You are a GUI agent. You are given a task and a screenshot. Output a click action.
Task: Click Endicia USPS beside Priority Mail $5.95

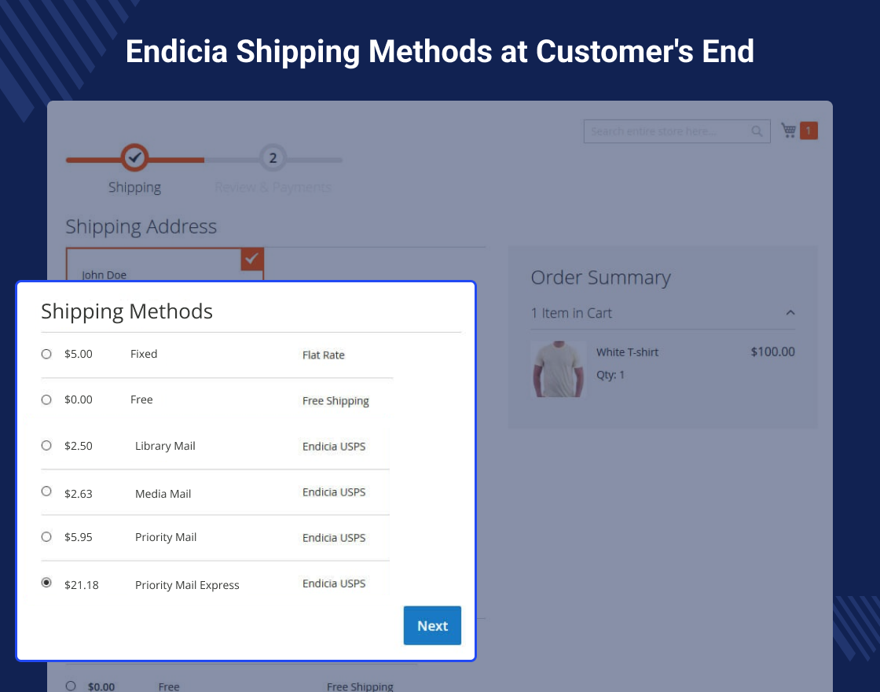pos(334,538)
